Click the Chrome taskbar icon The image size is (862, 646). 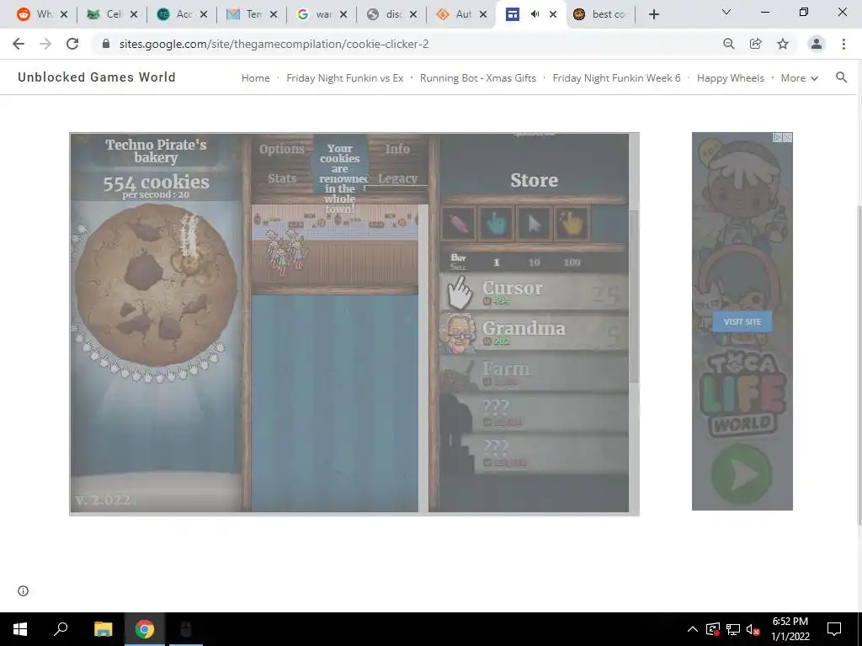(x=145, y=629)
